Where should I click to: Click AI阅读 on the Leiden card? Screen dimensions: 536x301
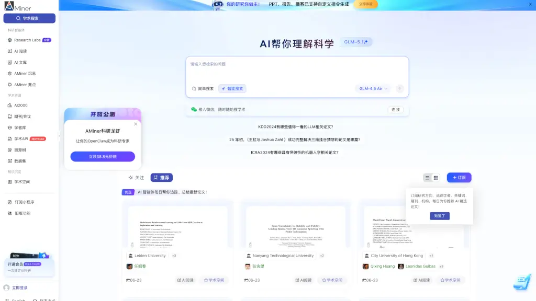point(185,280)
